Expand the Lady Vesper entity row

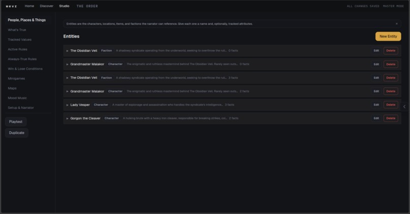[67, 105]
